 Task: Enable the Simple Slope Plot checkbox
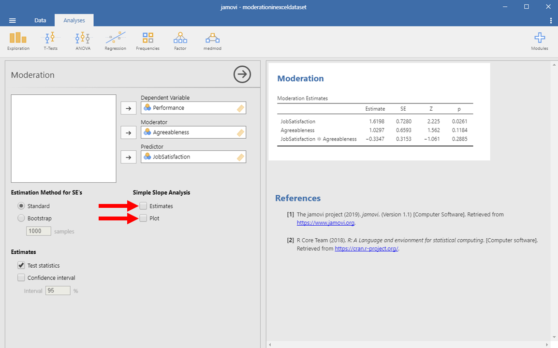coord(143,218)
